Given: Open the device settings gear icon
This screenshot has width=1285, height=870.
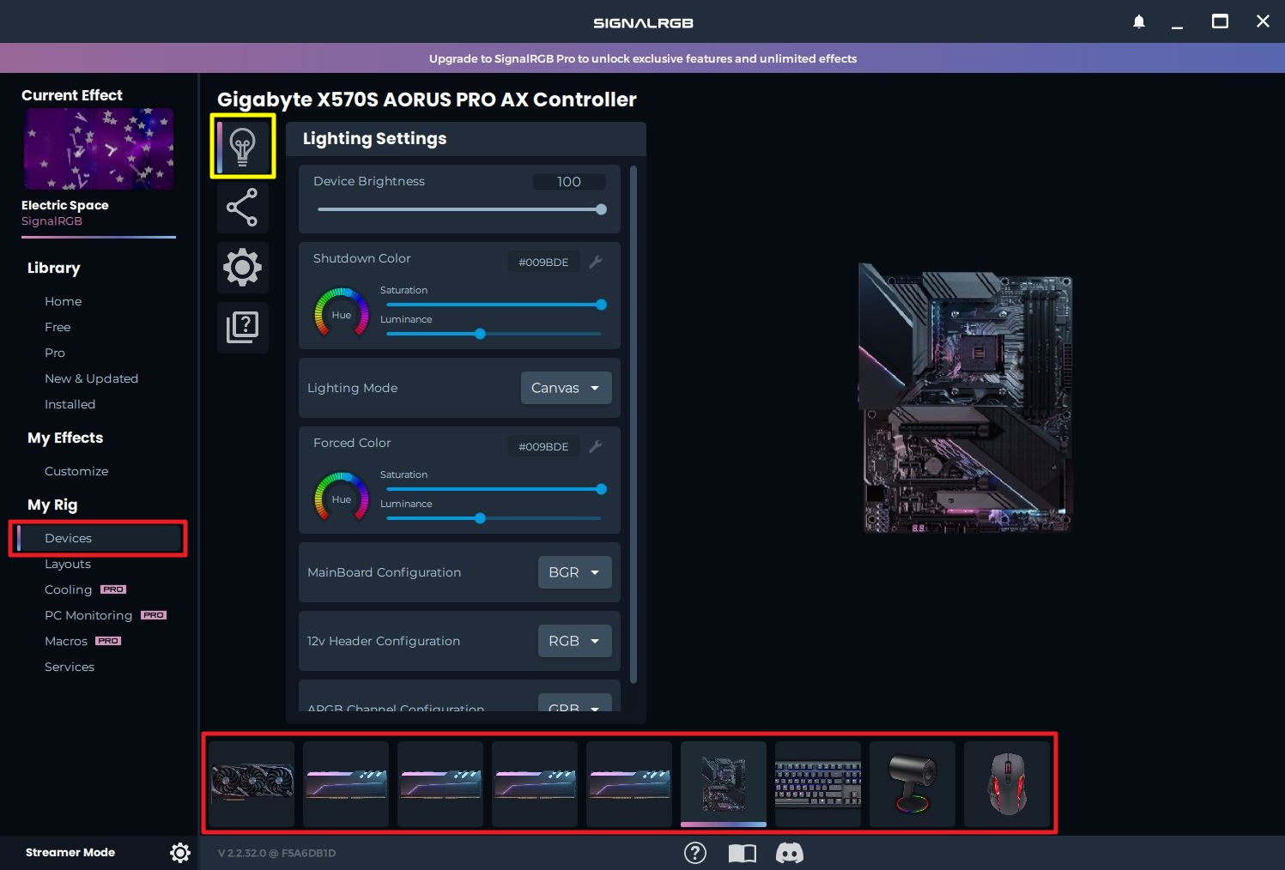Looking at the screenshot, I should pyautogui.click(x=243, y=267).
